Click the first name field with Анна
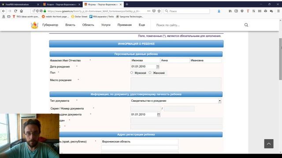The image size is (282, 158). click(174, 61)
